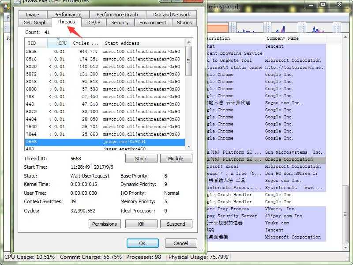353x265 pixels.
Task: Select Sun Microsystems, Inc. process row
Action: [x=267, y=152]
